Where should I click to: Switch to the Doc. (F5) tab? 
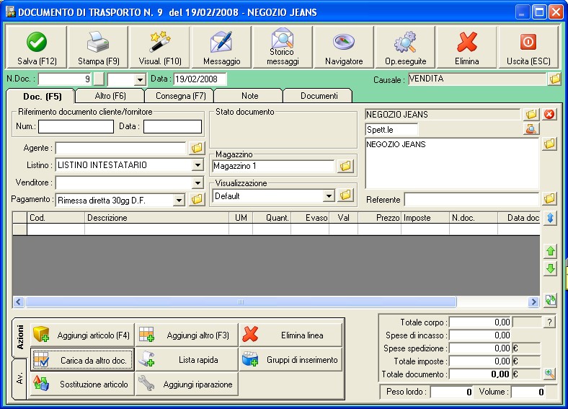tap(42, 97)
